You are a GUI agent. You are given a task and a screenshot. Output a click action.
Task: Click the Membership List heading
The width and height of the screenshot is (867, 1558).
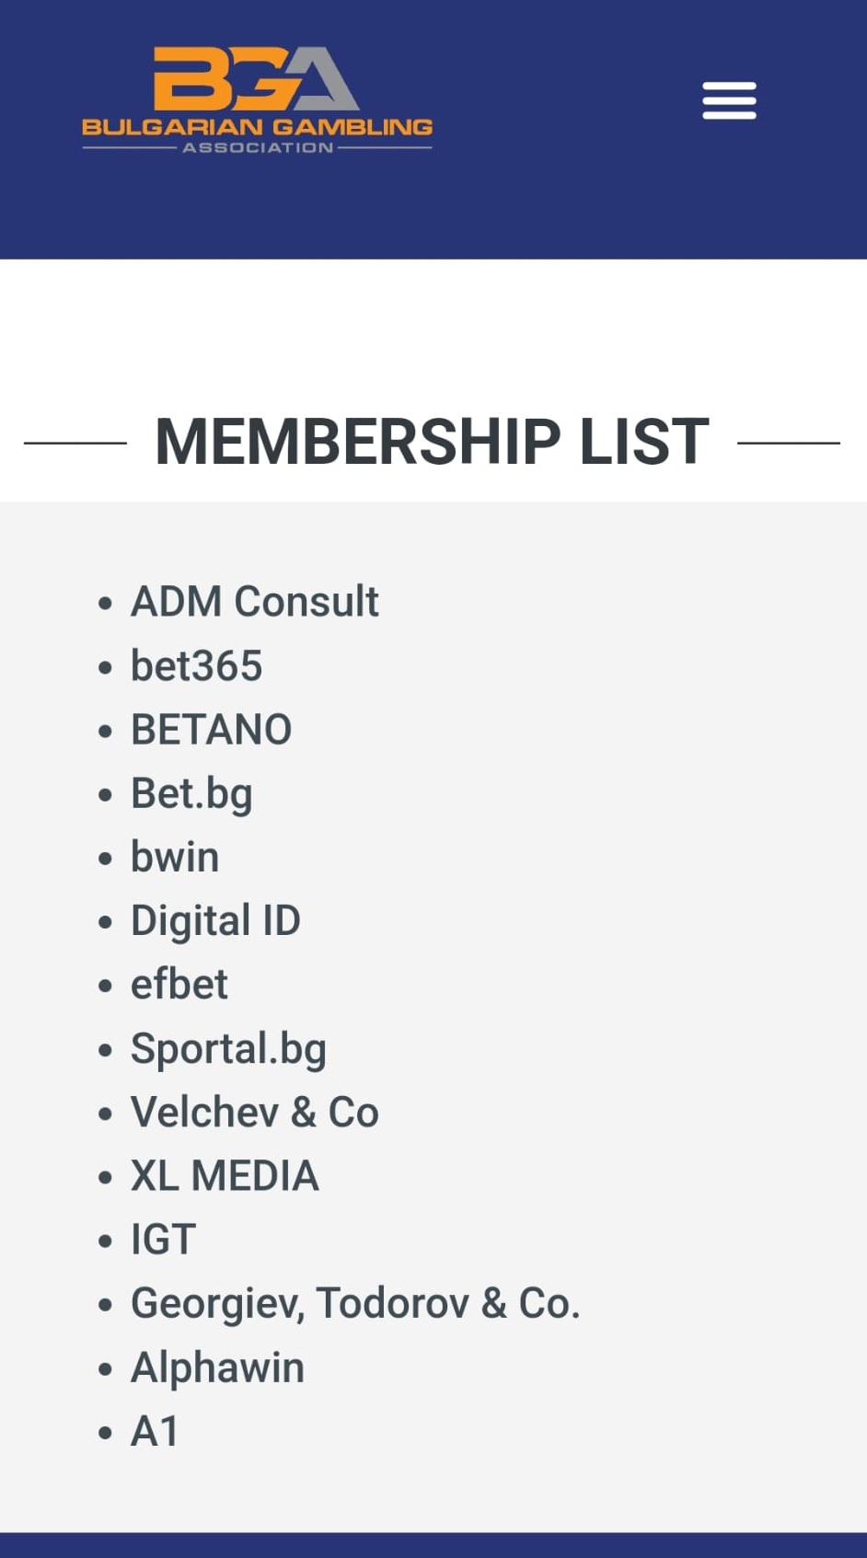(432, 442)
